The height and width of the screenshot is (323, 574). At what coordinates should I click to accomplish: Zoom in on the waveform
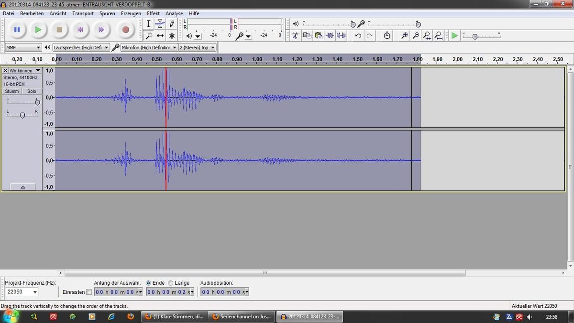(x=404, y=35)
